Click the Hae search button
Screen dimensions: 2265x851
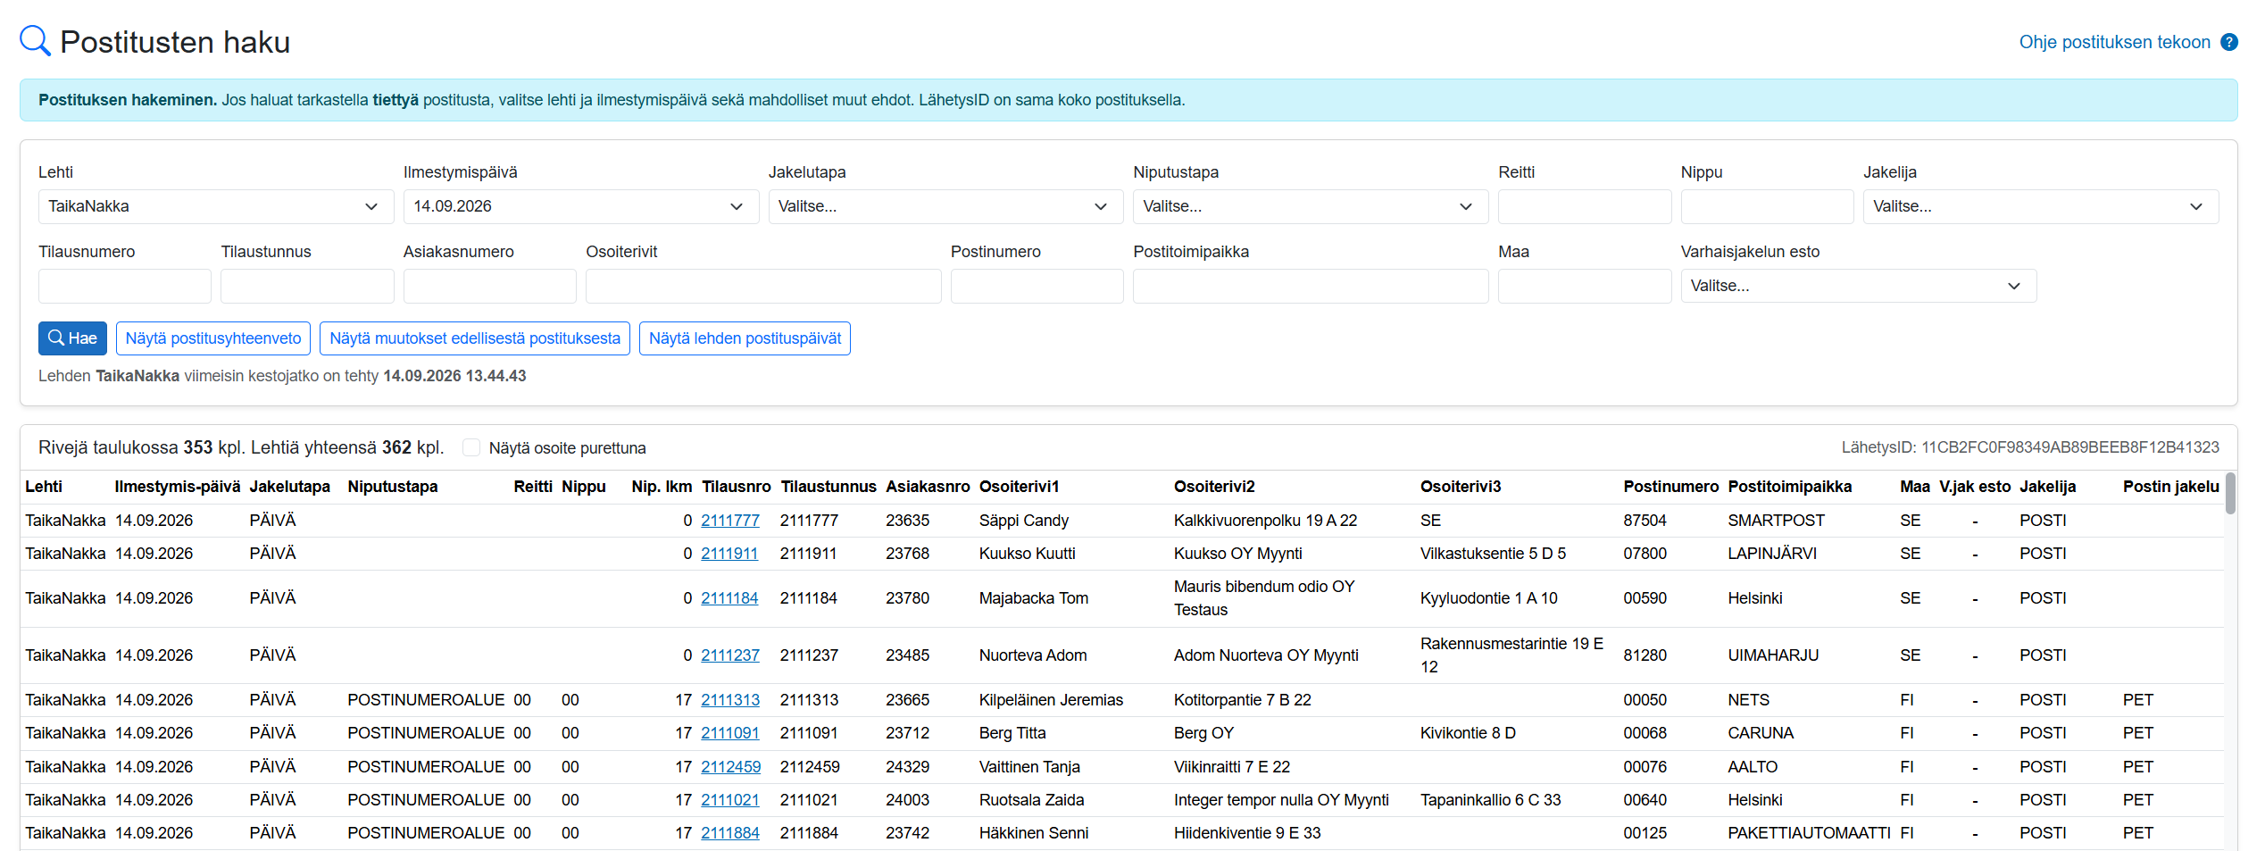click(72, 338)
